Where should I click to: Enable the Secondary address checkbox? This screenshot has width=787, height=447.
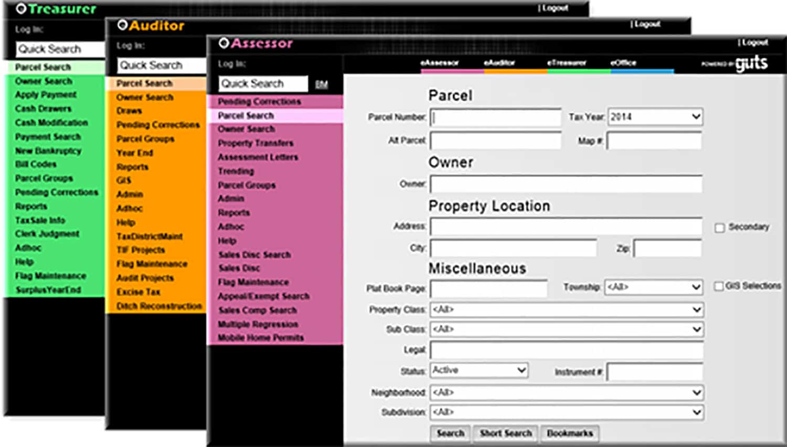click(x=720, y=228)
